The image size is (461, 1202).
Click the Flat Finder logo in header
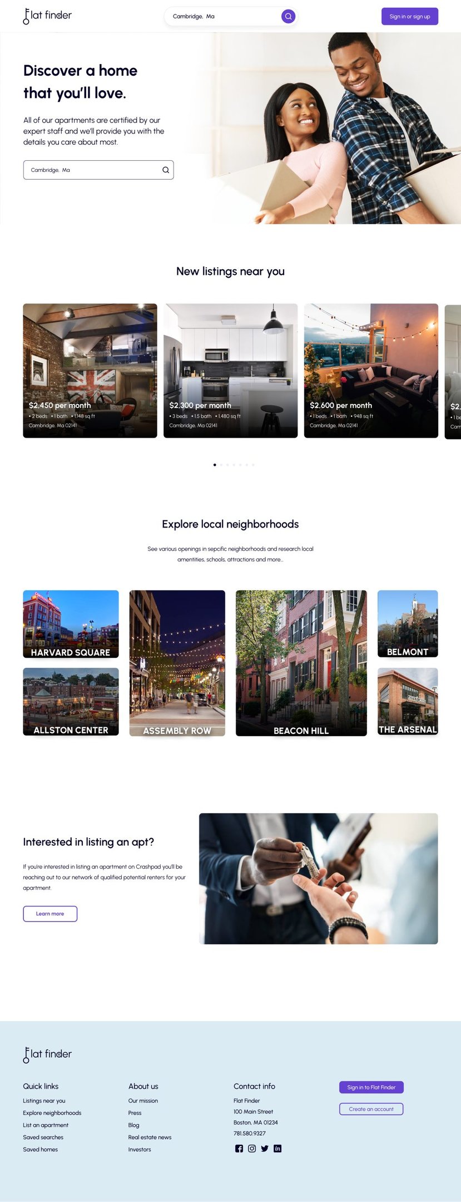(x=47, y=16)
